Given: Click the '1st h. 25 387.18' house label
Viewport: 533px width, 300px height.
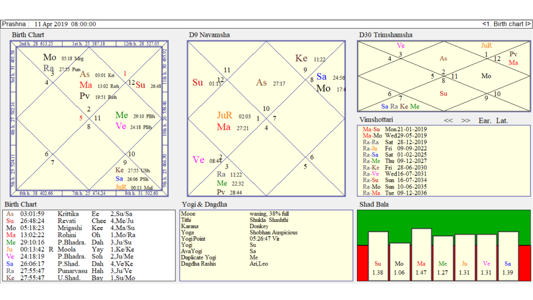Looking at the screenshot, I should point(88,44).
